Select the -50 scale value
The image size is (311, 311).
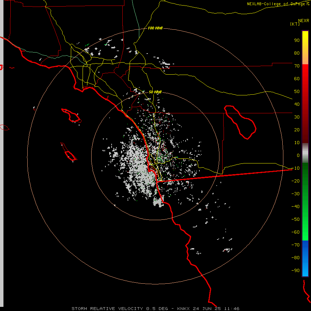(x=295, y=219)
